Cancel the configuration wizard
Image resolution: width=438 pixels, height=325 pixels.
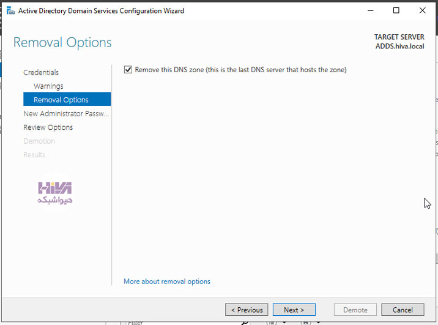coord(403,310)
